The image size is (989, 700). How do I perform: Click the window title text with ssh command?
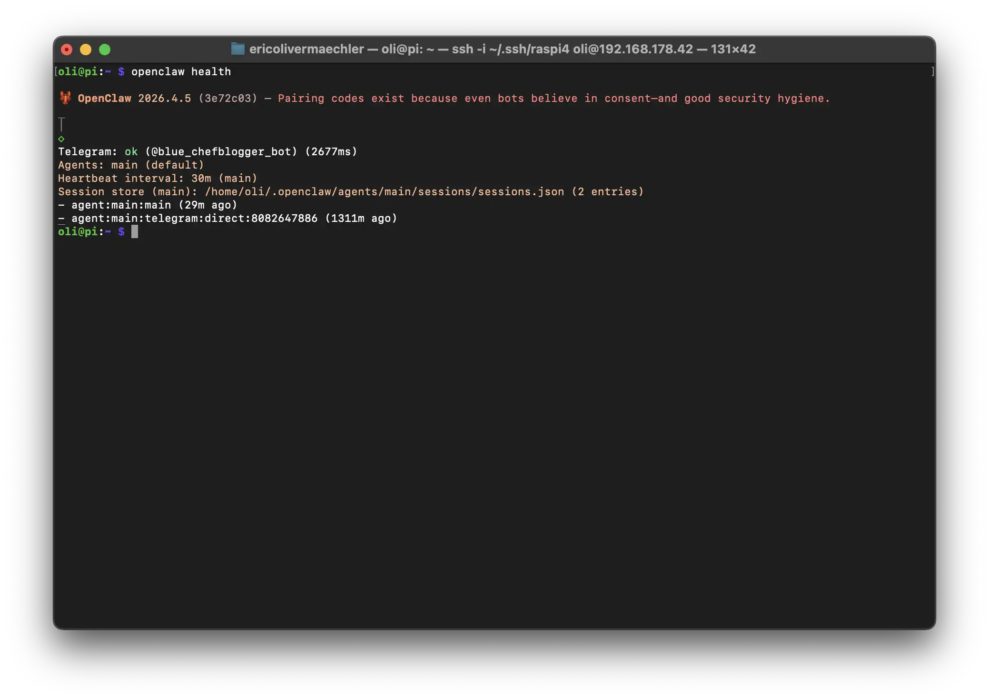coord(502,49)
